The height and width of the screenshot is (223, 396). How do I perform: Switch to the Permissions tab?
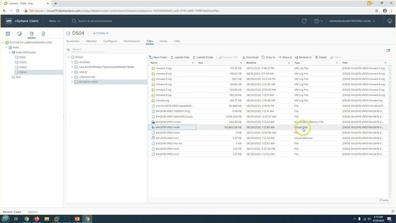click(x=132, y=41)
